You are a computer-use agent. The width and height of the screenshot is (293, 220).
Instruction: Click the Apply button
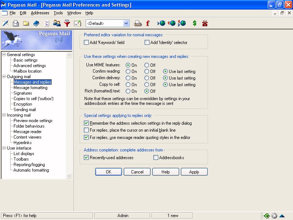[x=194, y=172]
